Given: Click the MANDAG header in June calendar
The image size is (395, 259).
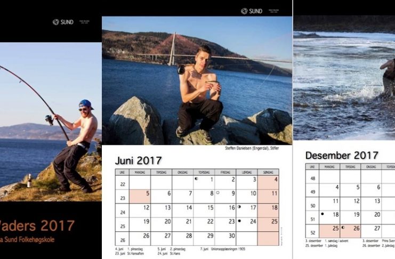Looking at the screenshot, I should point(140,172).
